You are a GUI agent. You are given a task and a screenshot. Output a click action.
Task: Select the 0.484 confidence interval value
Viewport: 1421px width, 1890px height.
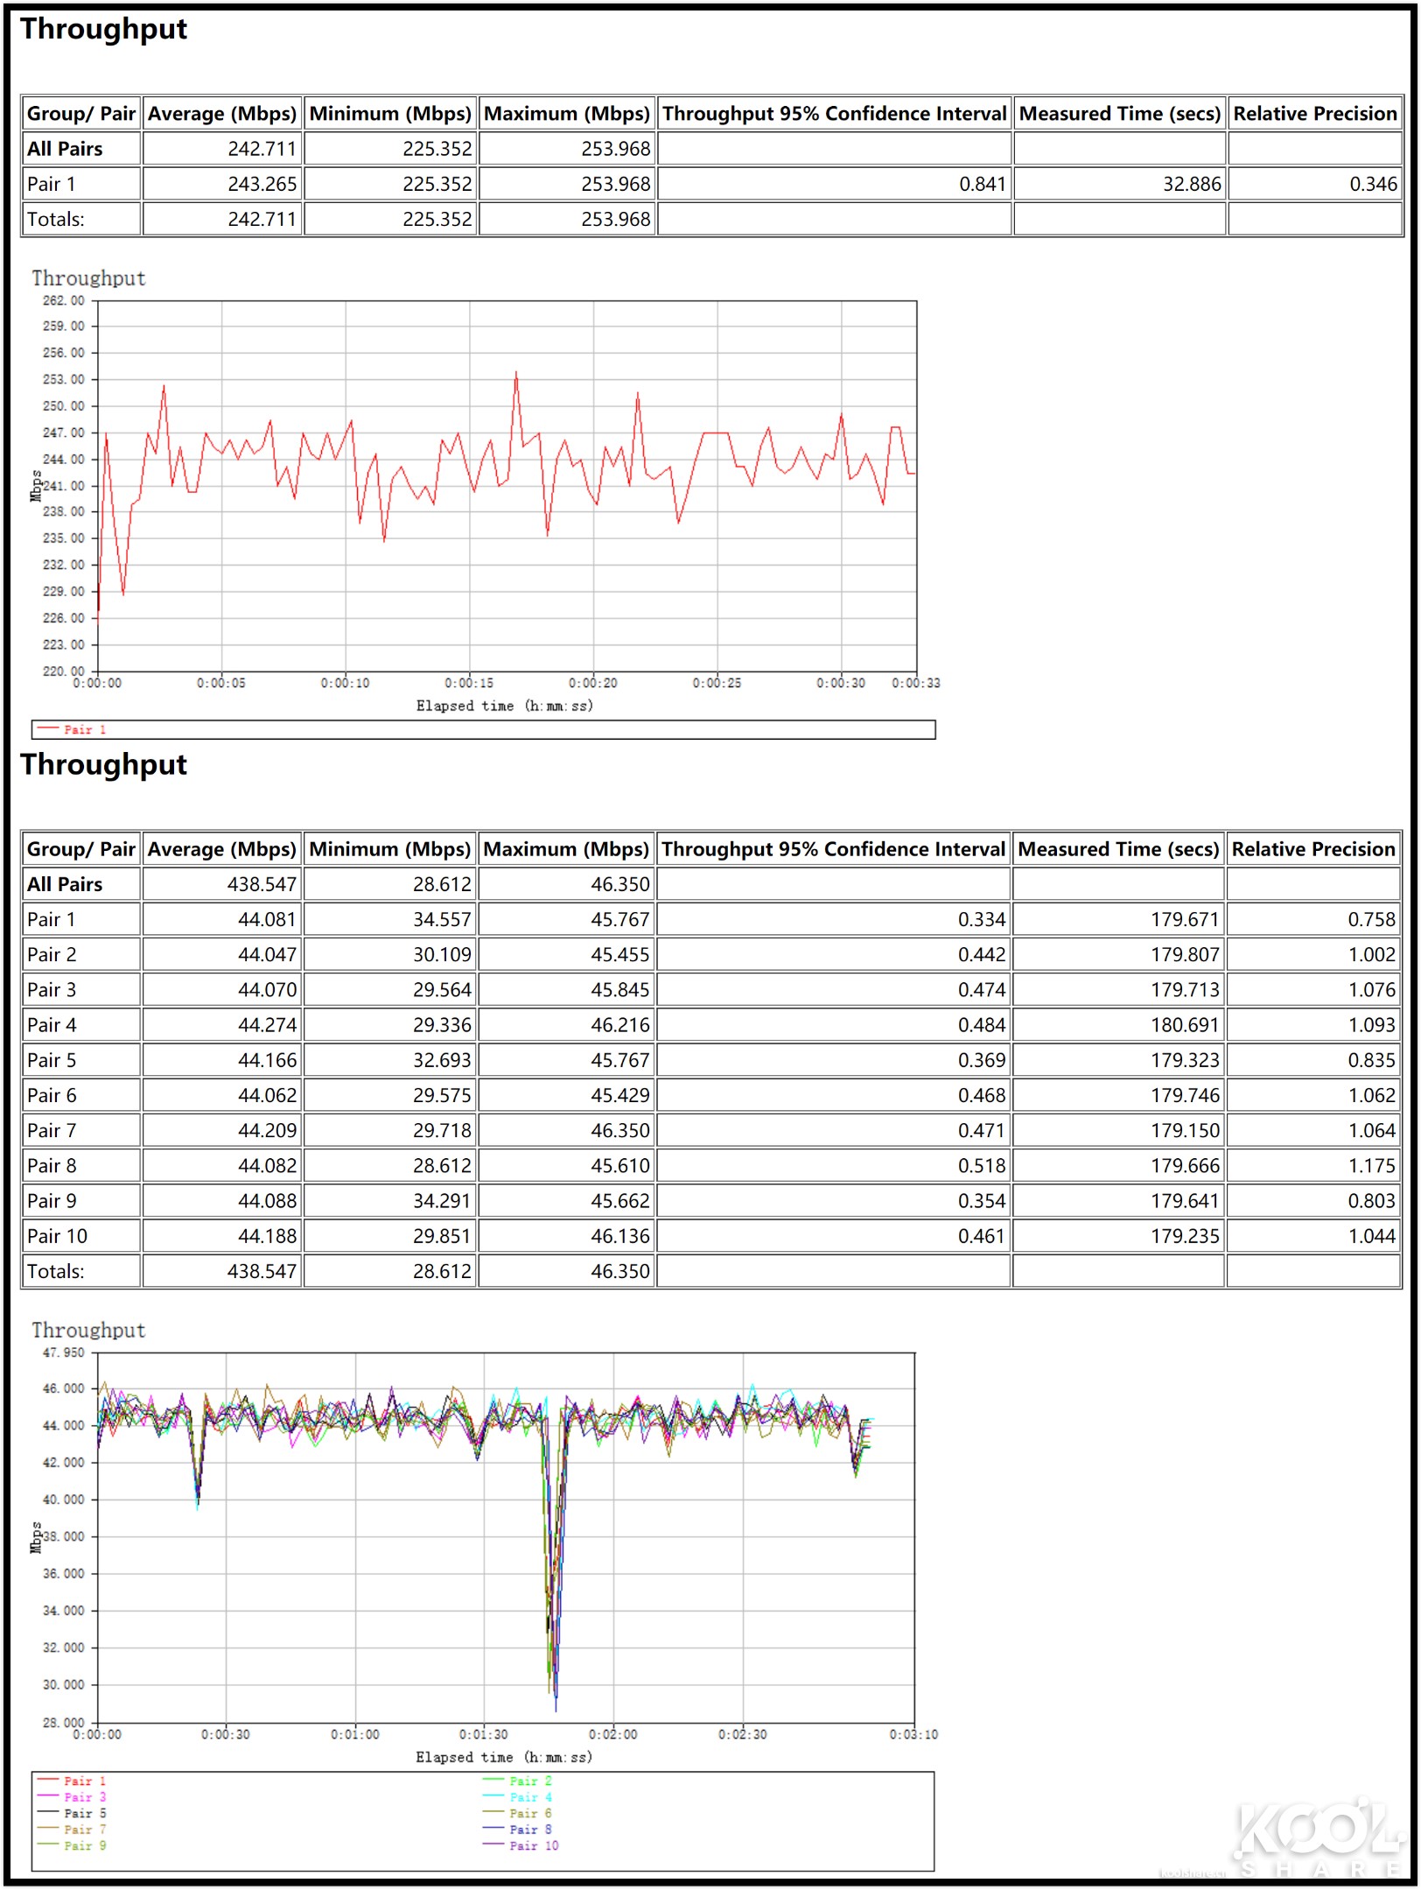(982, 1025)
